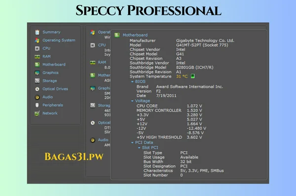This screenshot has height=196, width=296.
Task: Select the 'Gigabyte Technology Co. Ltd.' manufacturer value
Action: 205,40
